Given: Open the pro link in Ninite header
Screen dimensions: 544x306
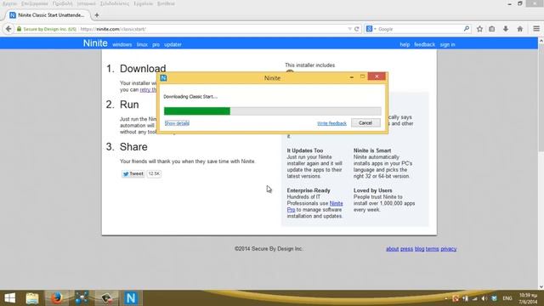Looking at the screenshot, I should [156, 45].
